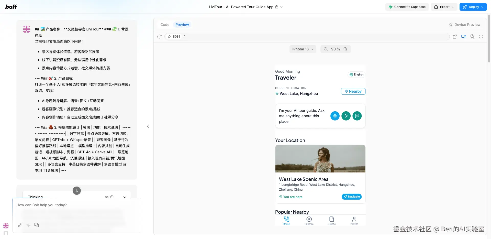The width and height of the screenshot is (491, 239).
Task: Open the iPhone 16 device dropdown
Action: click(x=303, y=49)
